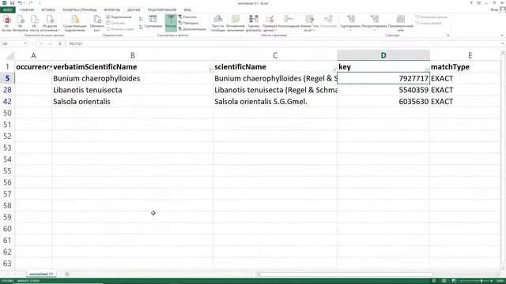Click the Insert Function fx button
Screen dimensions: 506x284
[x=60, y=43]
